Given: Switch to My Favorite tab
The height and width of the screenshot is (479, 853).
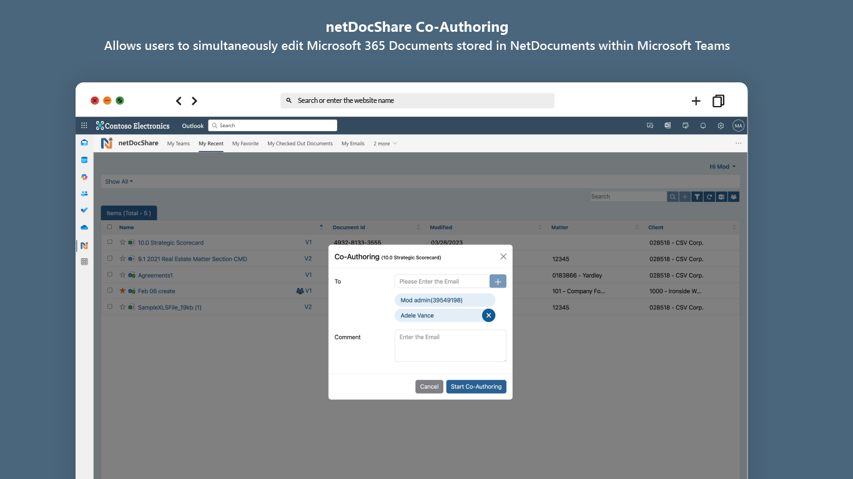Looking at the screenshot, I should coord(245,143).
